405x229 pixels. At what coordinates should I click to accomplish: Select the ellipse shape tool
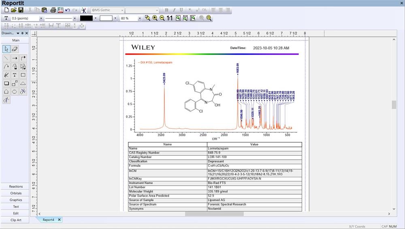(15, 92)
